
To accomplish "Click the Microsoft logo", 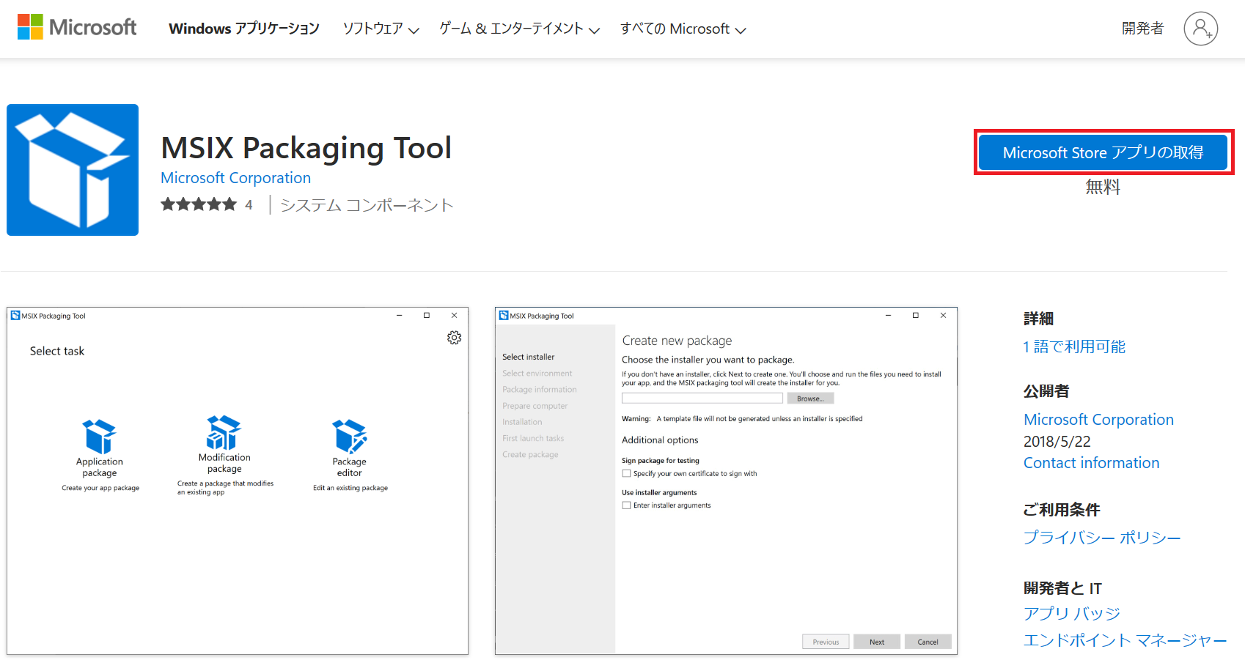I will click(77, 28).
